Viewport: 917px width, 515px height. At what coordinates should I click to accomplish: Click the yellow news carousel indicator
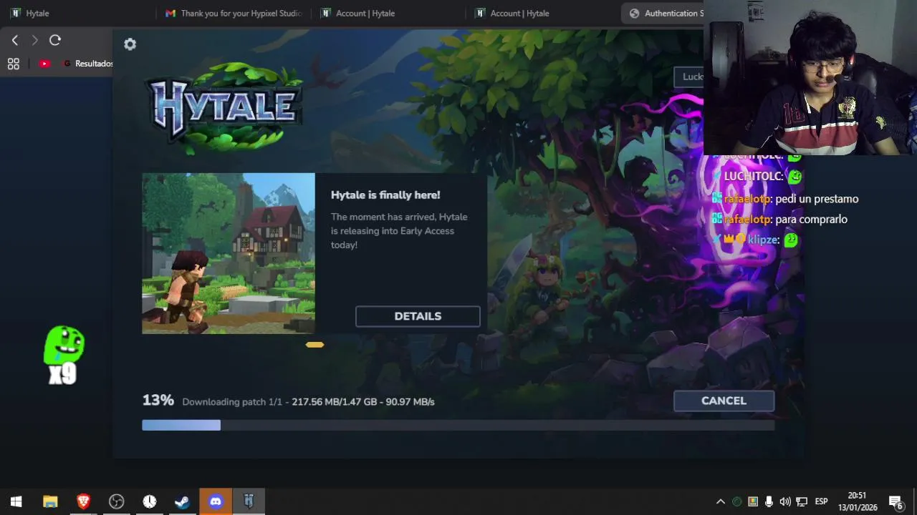pyautogui.click(x=315, y=345)
